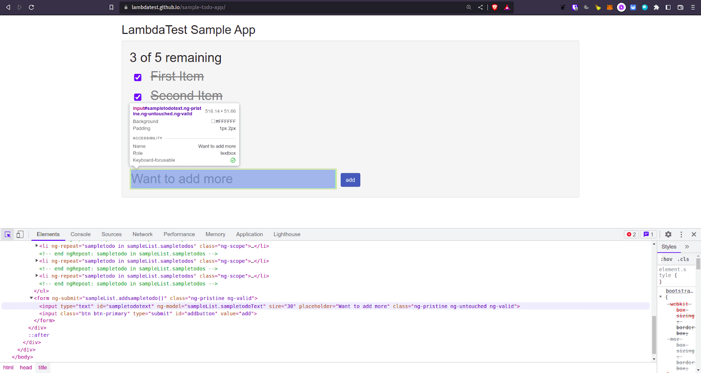Open the blue robot face extension

pos(633,7)
